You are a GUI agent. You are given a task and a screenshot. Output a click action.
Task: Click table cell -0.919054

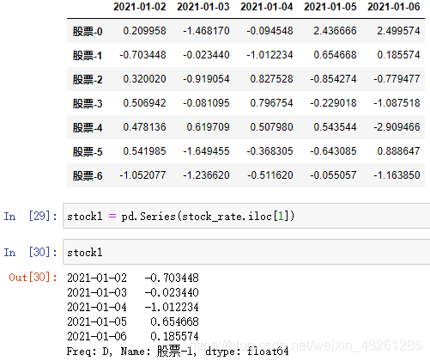click(206, 79)
